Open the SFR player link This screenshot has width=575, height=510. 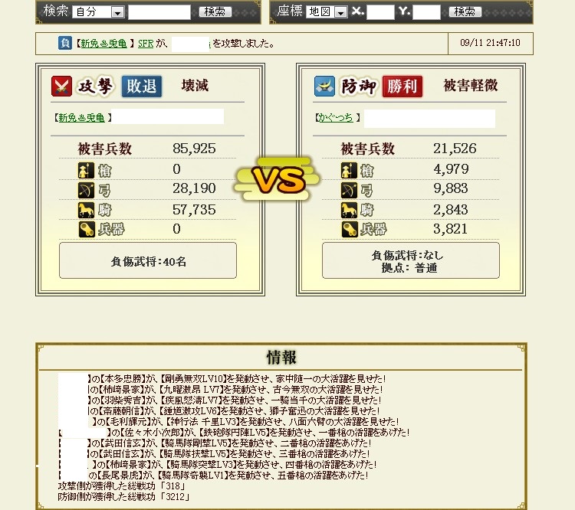[x=146, y=44]
